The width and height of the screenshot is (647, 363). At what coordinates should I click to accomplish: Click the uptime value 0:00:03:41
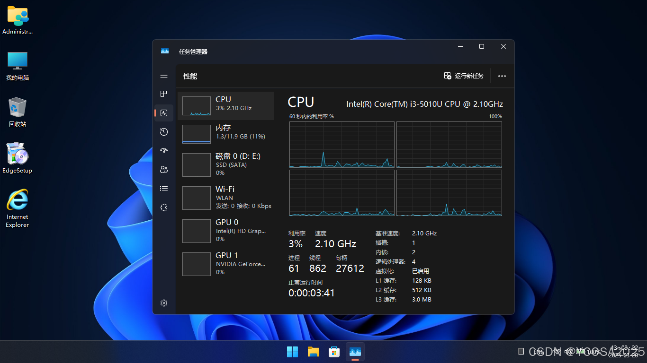coord(312,293)
